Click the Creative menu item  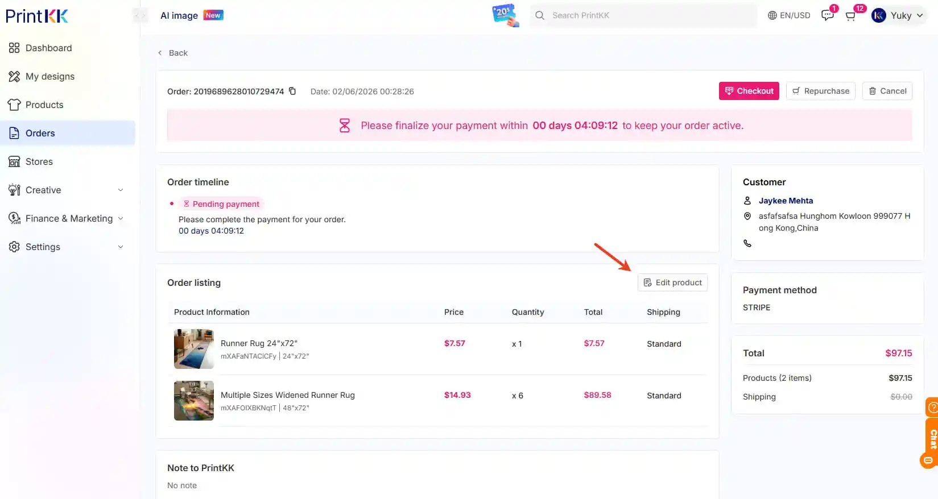point(43,190)
